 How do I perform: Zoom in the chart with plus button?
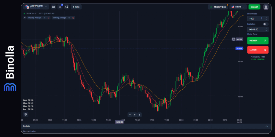(x=135, y=115)
